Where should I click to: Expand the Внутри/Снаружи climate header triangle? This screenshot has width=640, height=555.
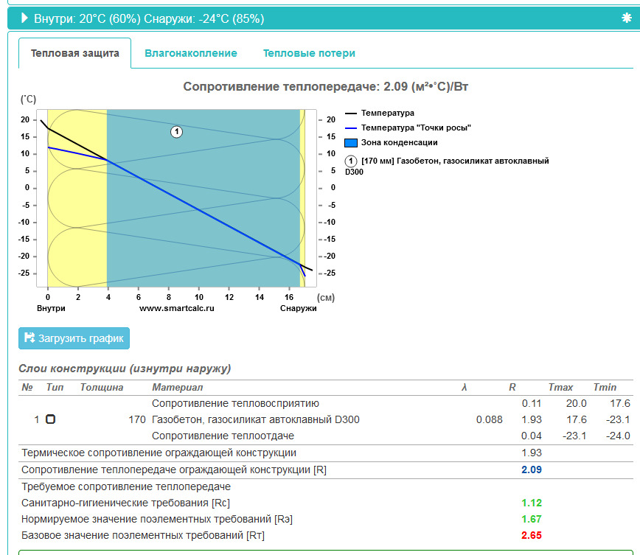point(24,18)
